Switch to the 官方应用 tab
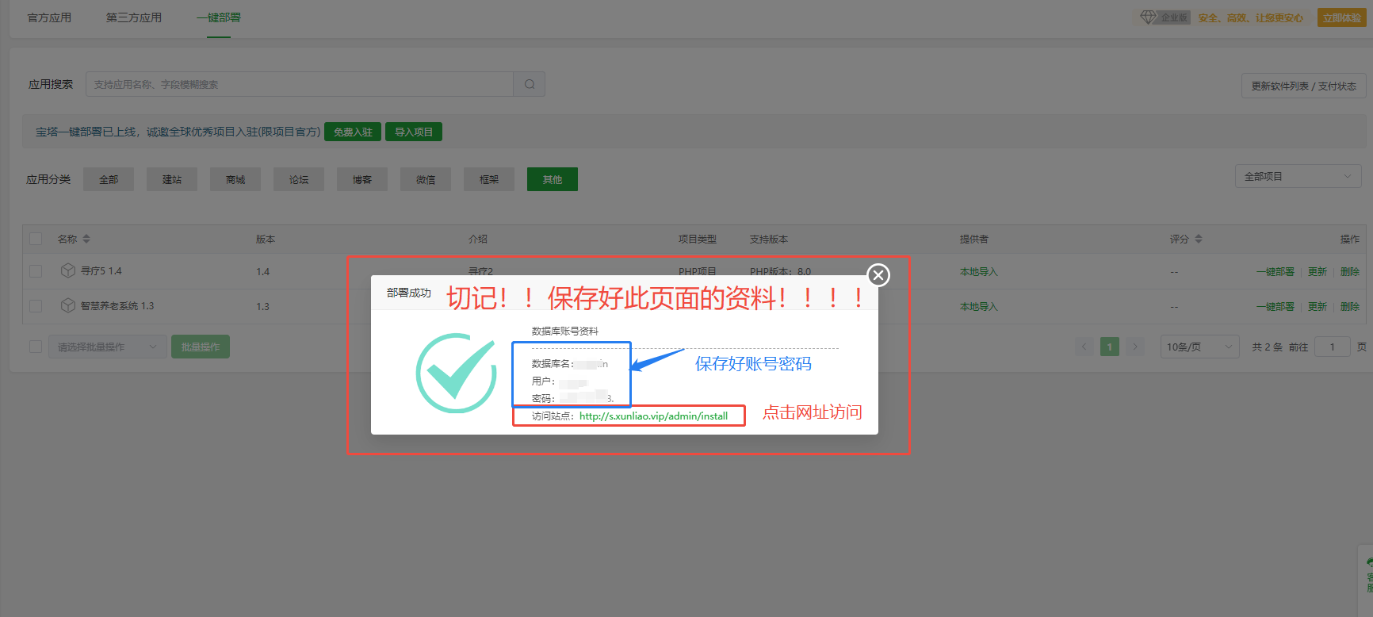The width and height of the screenshot is (1373, 617). (49, 17)
